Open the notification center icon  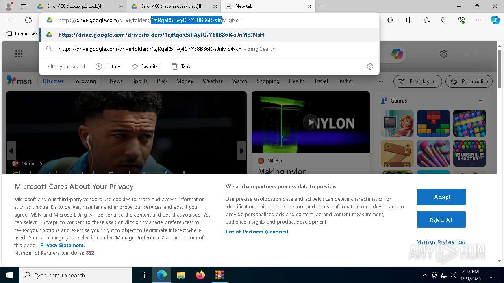(491, 275)
